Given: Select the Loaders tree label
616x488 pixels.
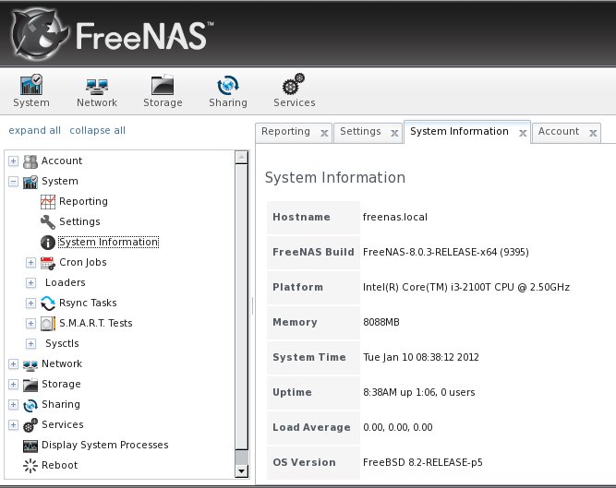Looking at the screenshot, I should tap(66, 282).
